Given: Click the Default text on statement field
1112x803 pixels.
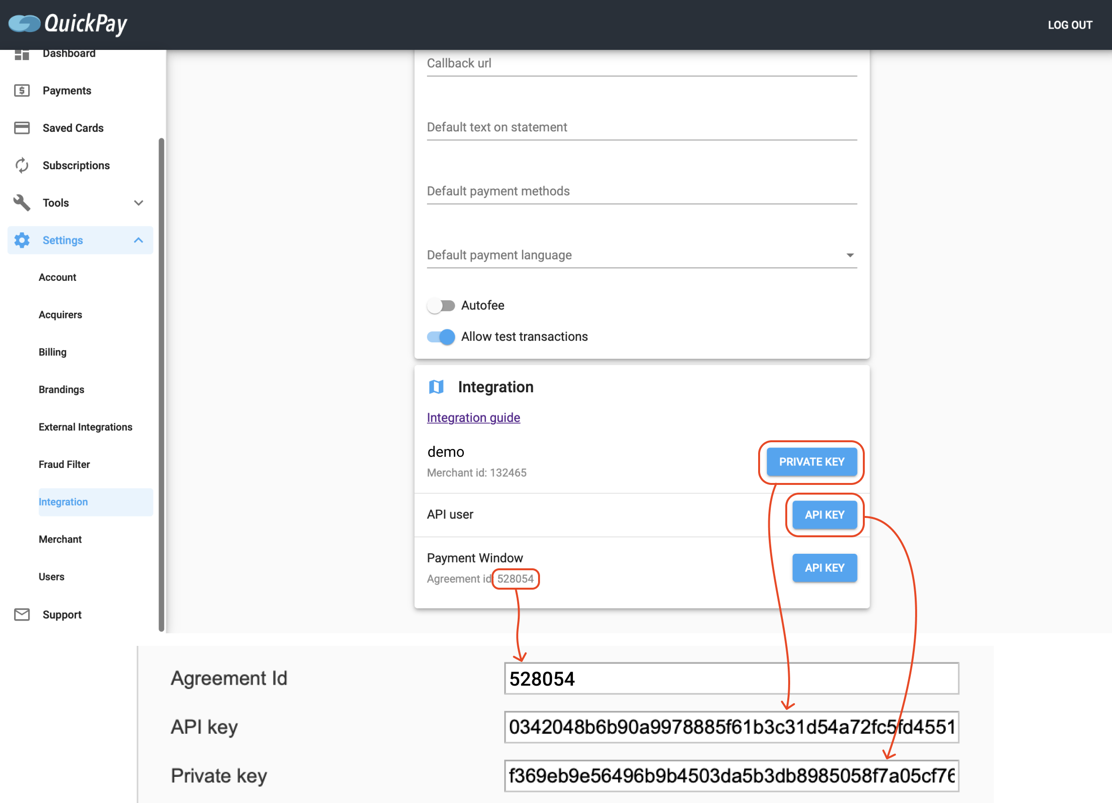Looking at the screenshot, I should (642, 127).
